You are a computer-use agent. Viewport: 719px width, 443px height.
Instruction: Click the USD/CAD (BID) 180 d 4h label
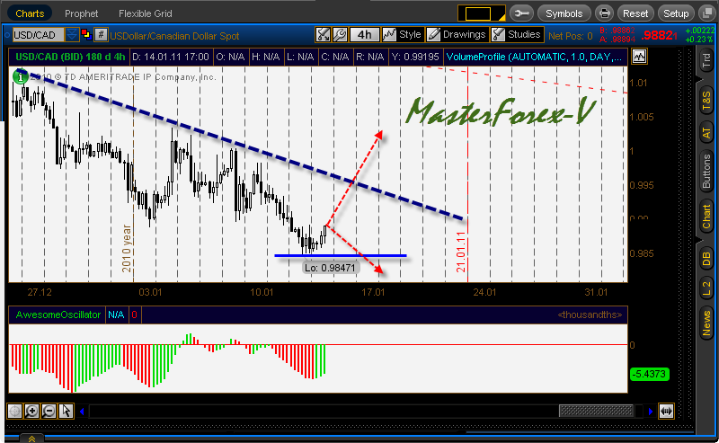click(70, 57)
